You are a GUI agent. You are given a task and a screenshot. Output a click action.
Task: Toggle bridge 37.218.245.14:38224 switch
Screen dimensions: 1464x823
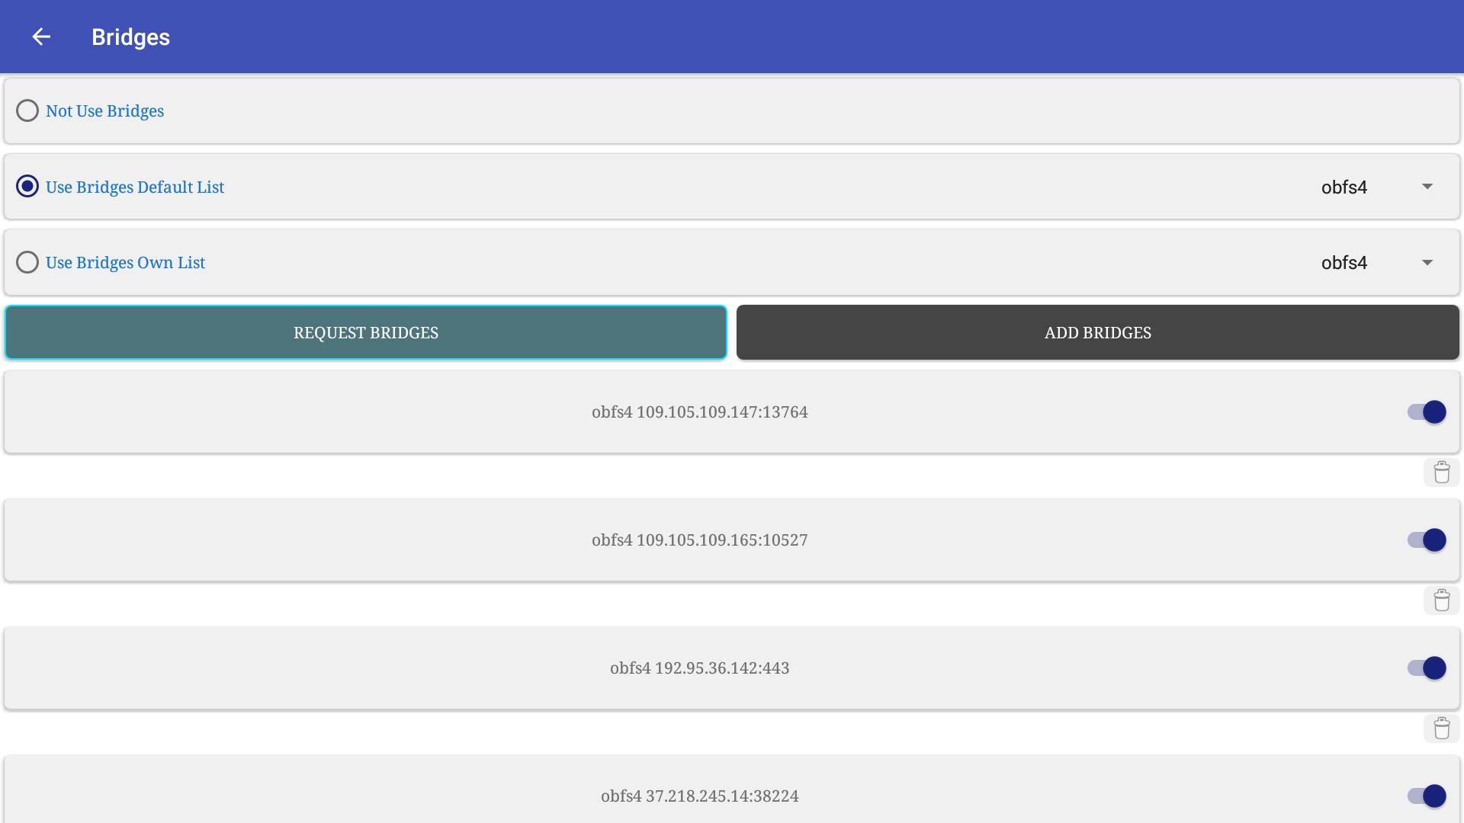coord(1427,796)
